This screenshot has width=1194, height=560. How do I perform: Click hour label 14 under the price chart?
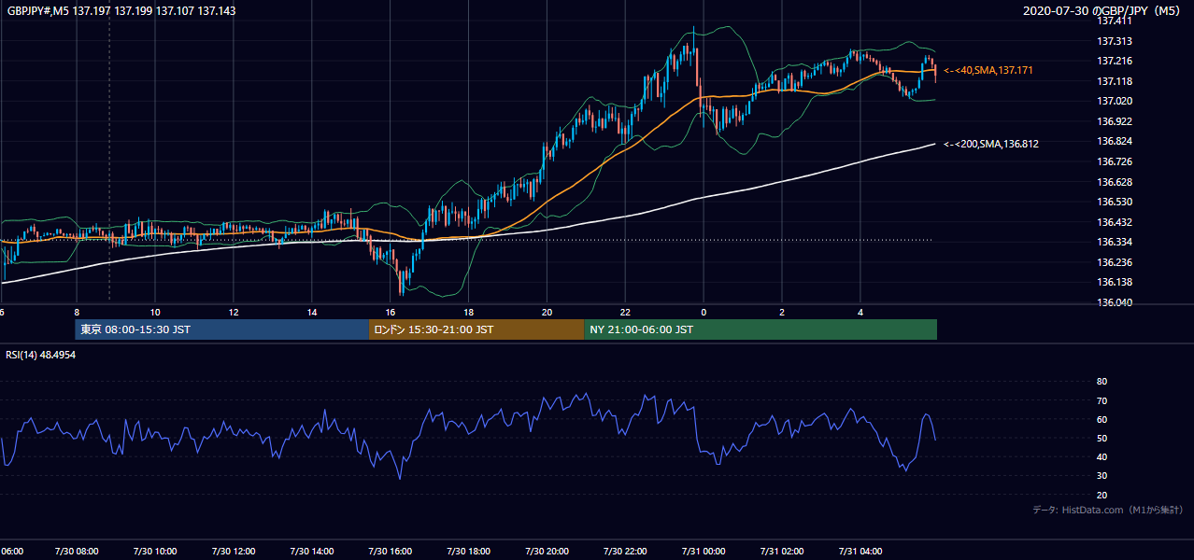click(x=312, y=313)
